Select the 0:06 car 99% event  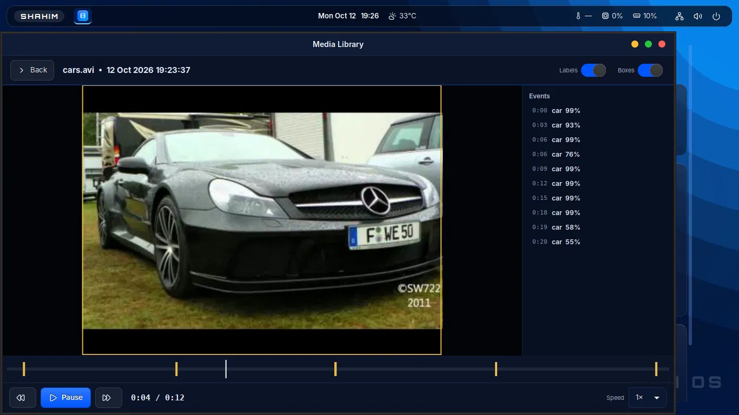pyautogui.click(x=556, y=140)
